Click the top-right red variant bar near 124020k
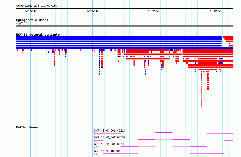Image resolution: width=241 pixels, height=157 pixels. click(x=228, y=37)
